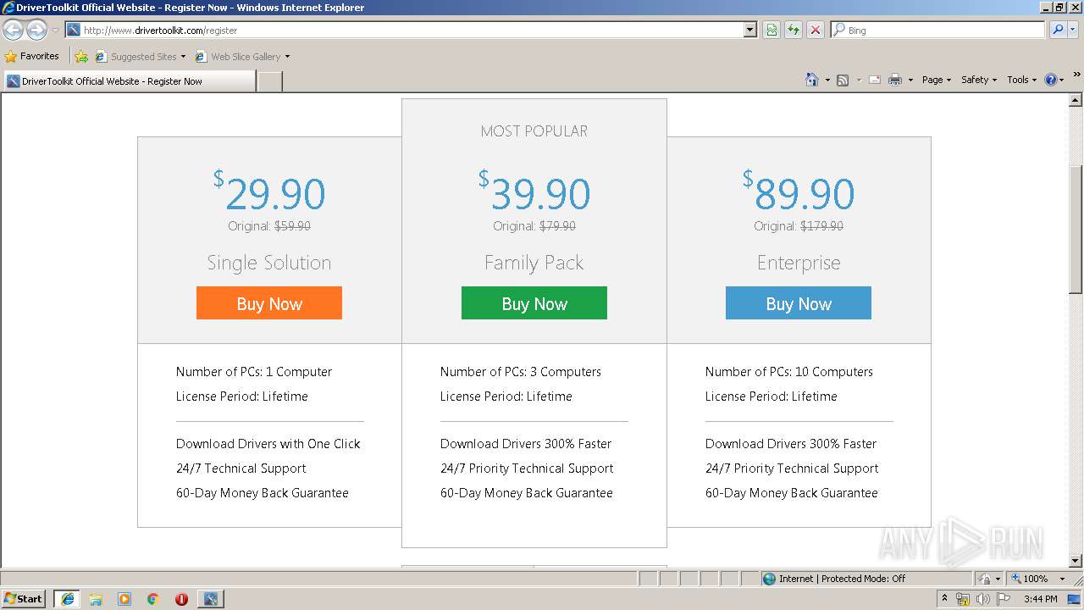Click the Read Mail envelope icon
The height and width of the screenshot is (610, 1084).
(x=875, y=80)
